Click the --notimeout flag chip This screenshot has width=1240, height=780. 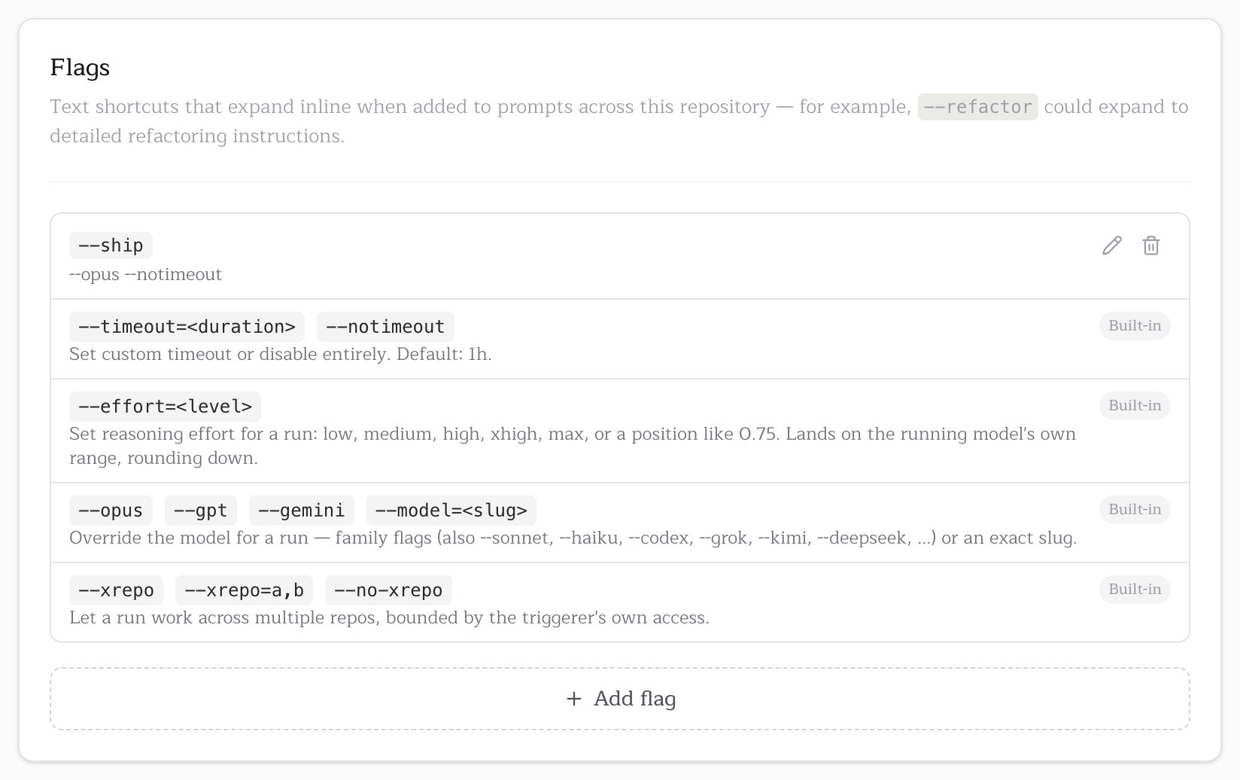coord(385,327)
